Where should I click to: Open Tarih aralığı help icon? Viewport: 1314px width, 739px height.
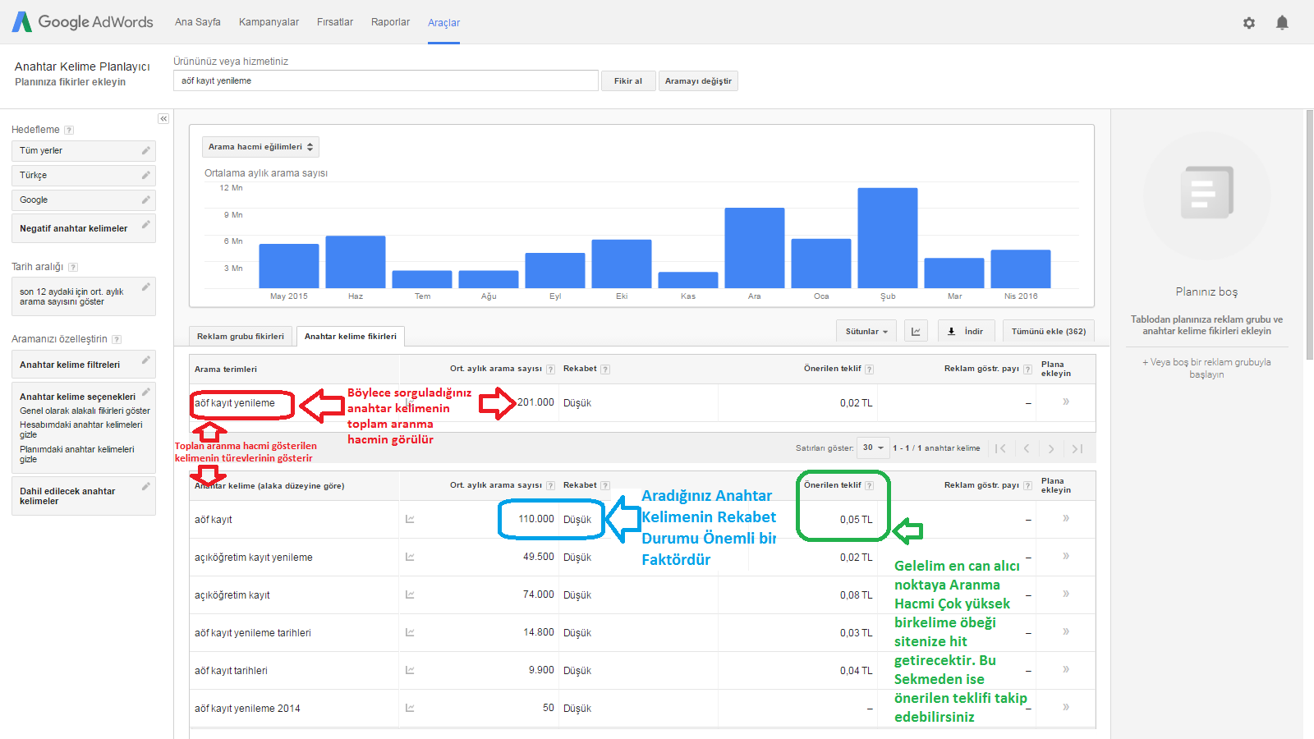coord(73,267)
